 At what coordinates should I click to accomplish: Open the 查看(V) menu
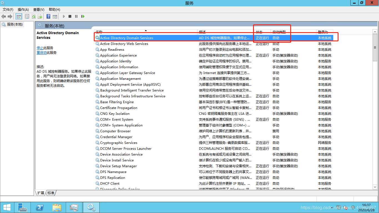(39, 9)
